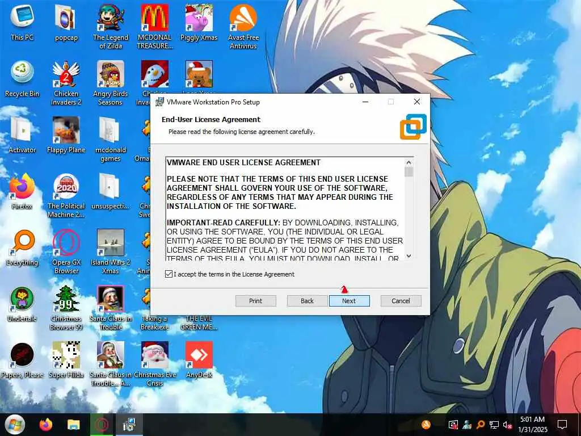Open the Windows Start menu

click(x=14, y=425)
